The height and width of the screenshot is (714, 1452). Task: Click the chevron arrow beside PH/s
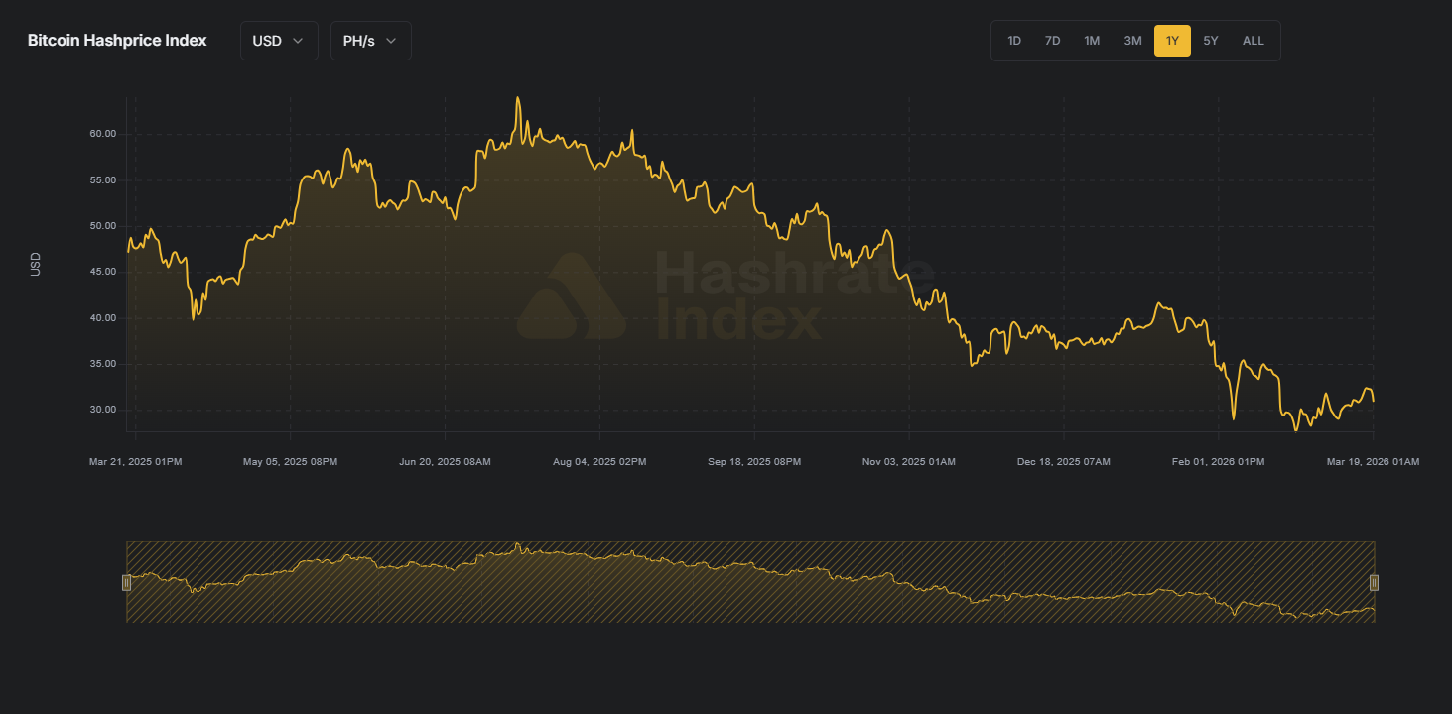click(391, 41)
